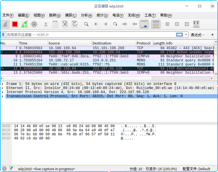Toggle packet colorization rules
This screenshot has height=172, width=218.
point(156,24)
